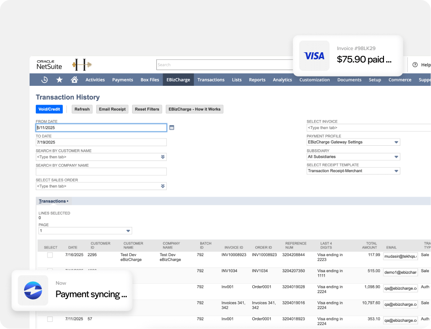Click the Search By Company Name field
The image size is (431, 329).
(x=101, y=172)
